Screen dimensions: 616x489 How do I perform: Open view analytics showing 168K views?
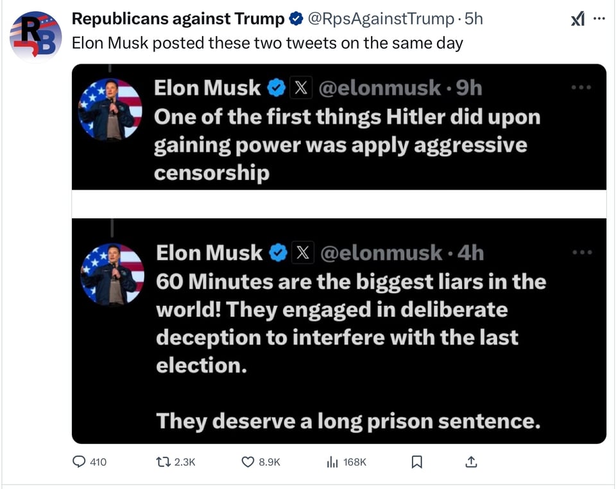(x=332, y=461)
